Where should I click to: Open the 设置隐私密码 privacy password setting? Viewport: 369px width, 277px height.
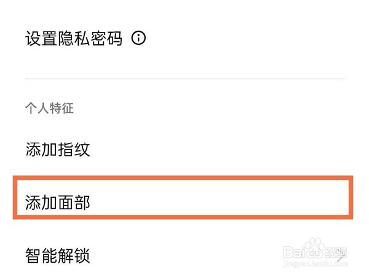click(x=74, y=39)
